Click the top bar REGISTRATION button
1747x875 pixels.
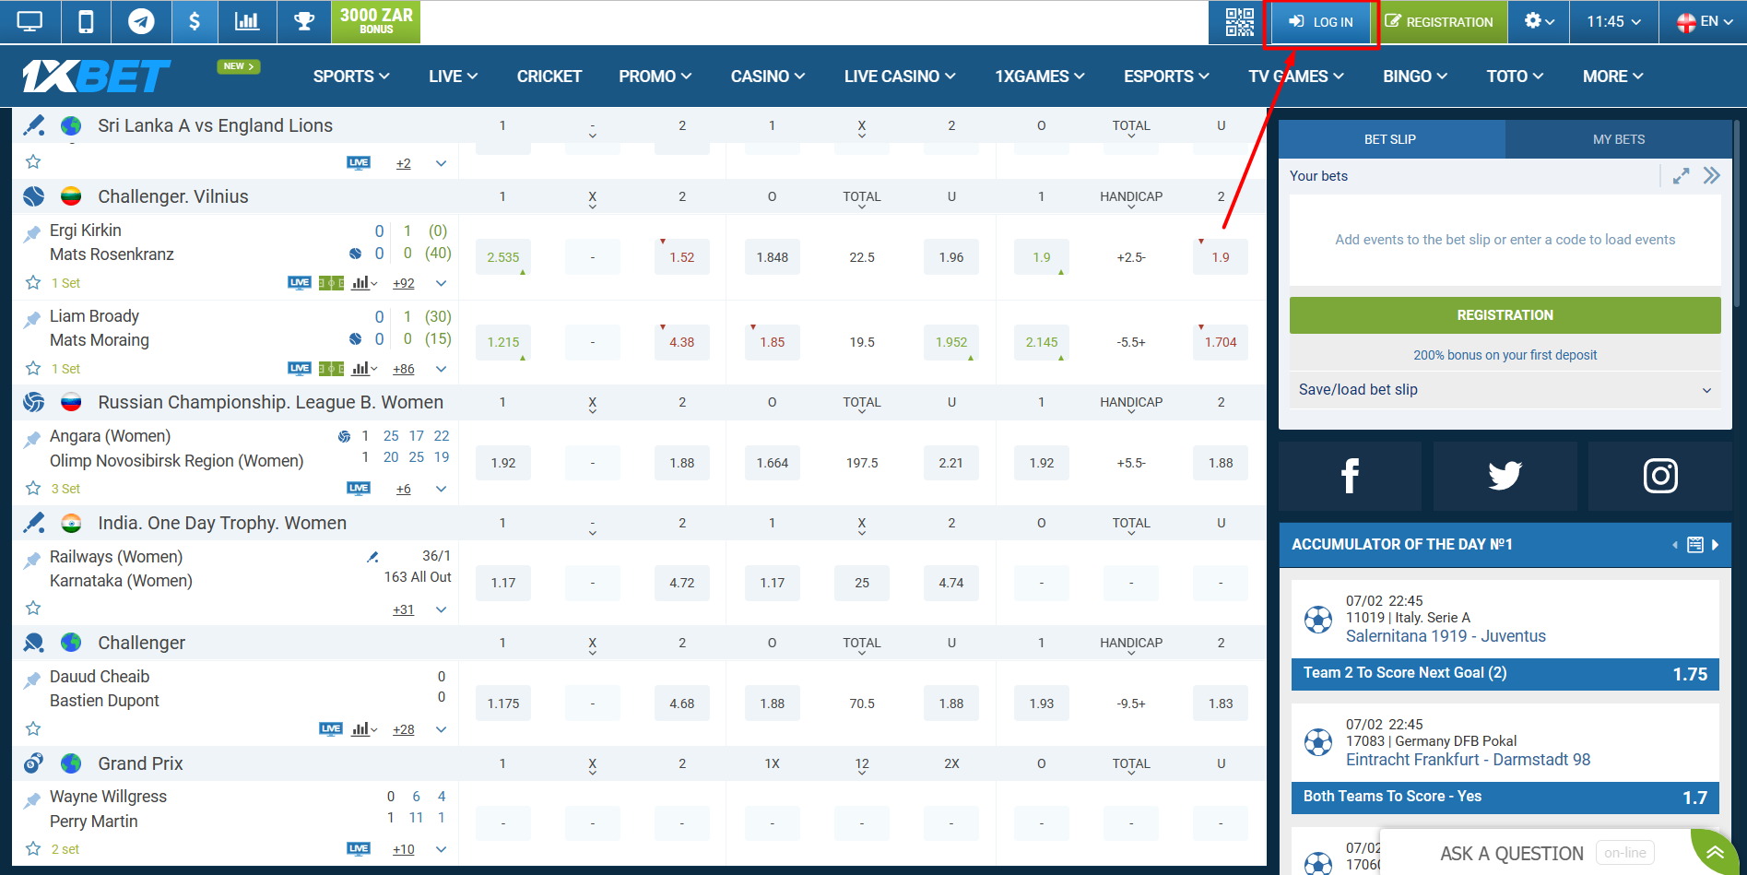pyautogui.click(x=1439, y=21)
